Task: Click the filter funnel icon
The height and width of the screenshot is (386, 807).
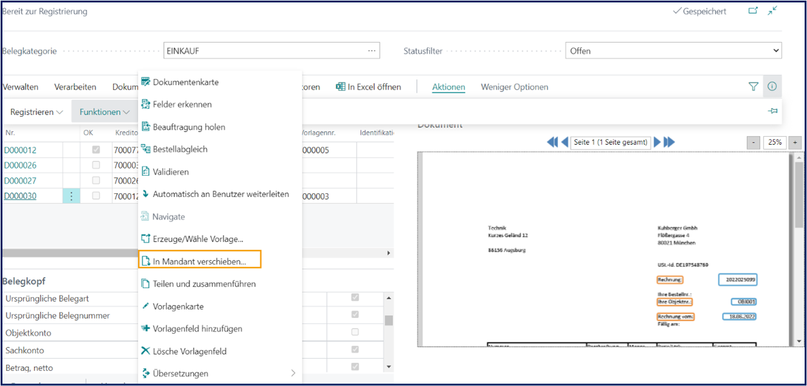Action: click(753, 87)
